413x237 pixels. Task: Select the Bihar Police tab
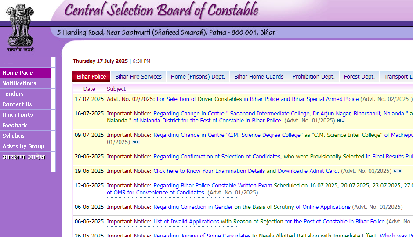(x=91, y=77)
